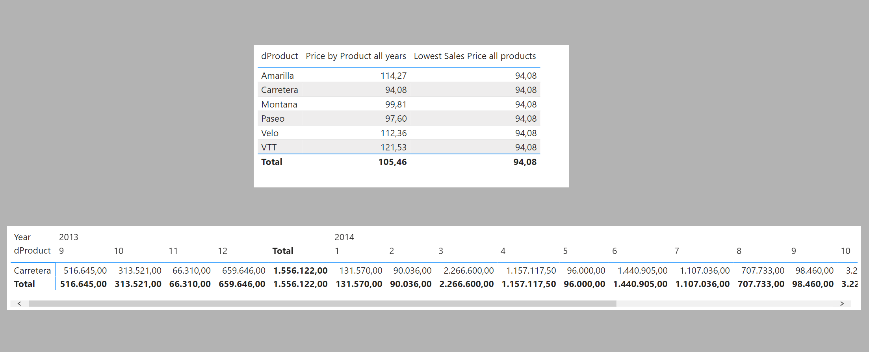Click the Carretera value 1.107.036,00
The image size is (869, 352).
tap(705, 270)
